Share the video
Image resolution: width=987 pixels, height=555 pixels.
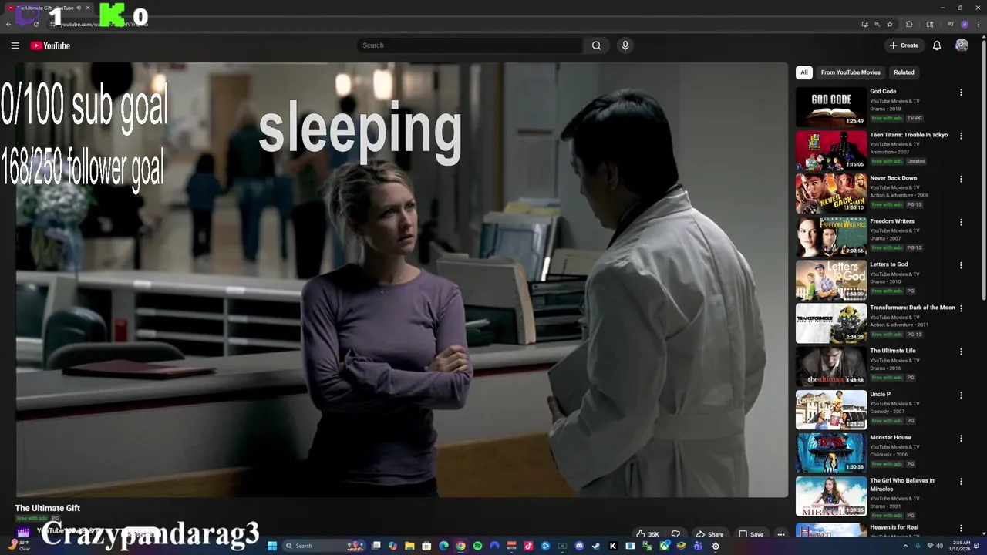coord(709,534)
